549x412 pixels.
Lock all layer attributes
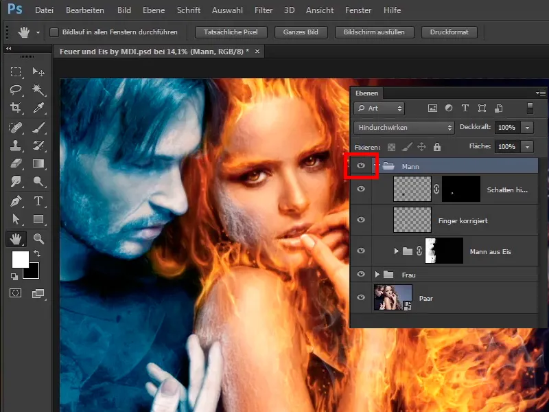pyautogui.click(x=437, y=147)
